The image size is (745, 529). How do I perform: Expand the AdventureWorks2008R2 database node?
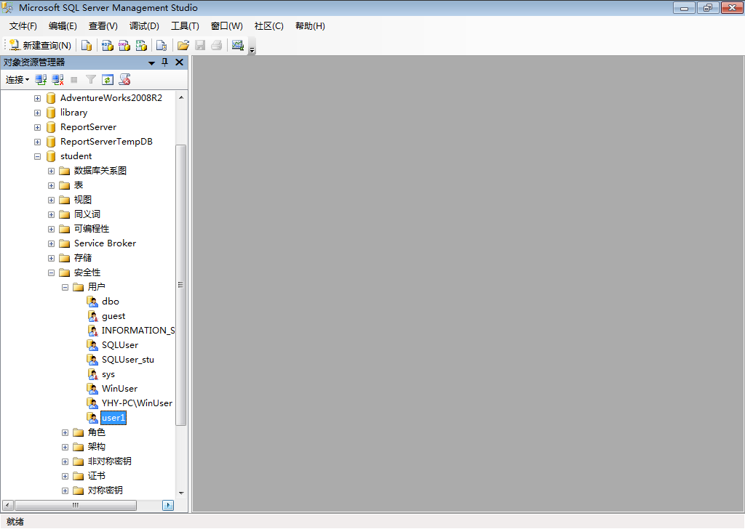(38, 98)
